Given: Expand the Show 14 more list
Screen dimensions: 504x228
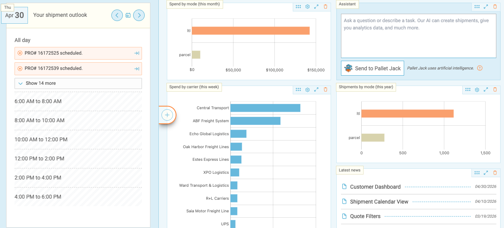Looking at the screenshot, I should (78, 83).
